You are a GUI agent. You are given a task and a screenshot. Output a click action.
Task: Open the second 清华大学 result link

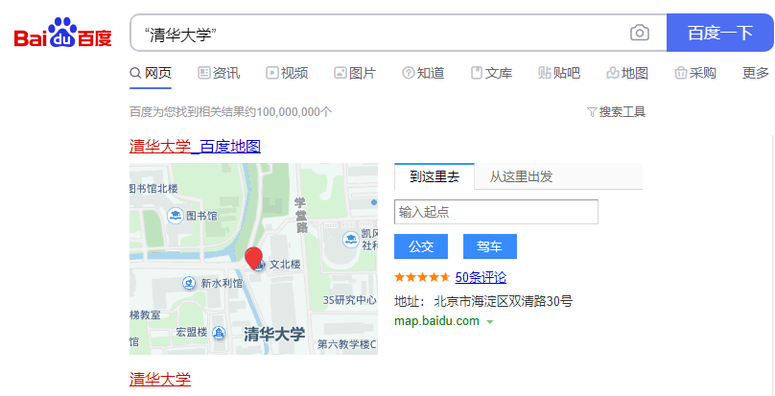click(160, 379)
